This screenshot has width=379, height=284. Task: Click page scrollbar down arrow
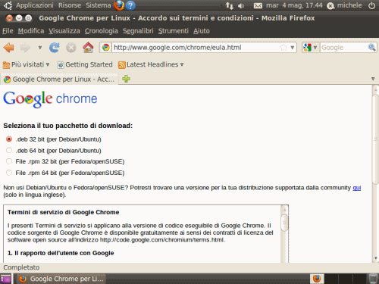click(x=375, y=258)
